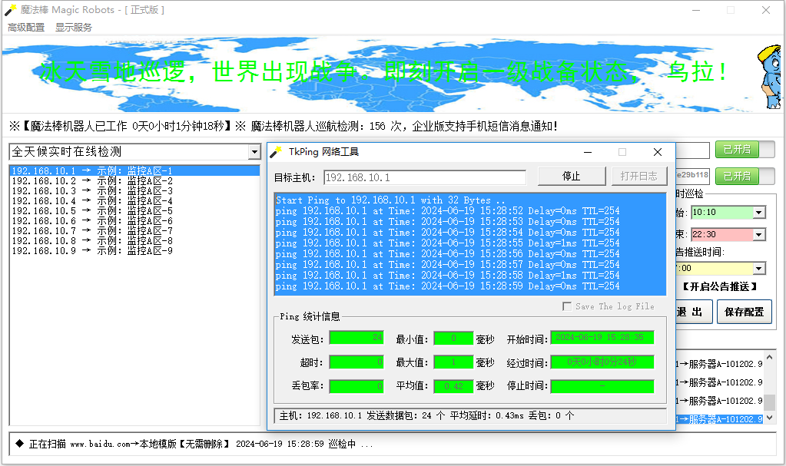
Task: Expand the 全天候实时在线检测 dropdown
Action: click(254, 152)
